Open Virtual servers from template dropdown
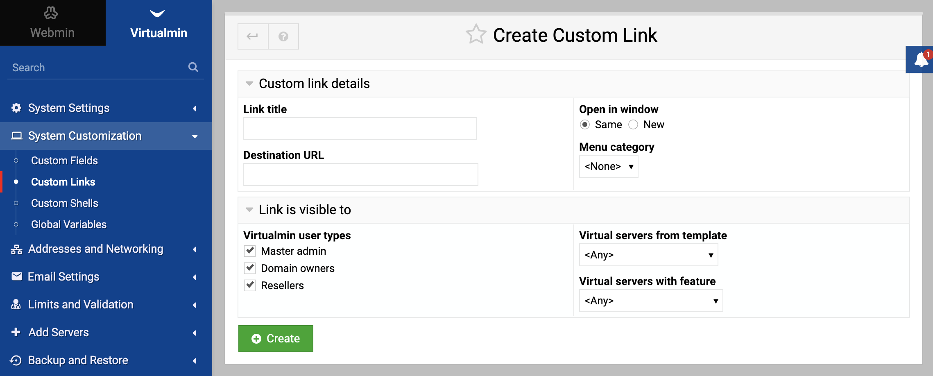 pos(648,255)
